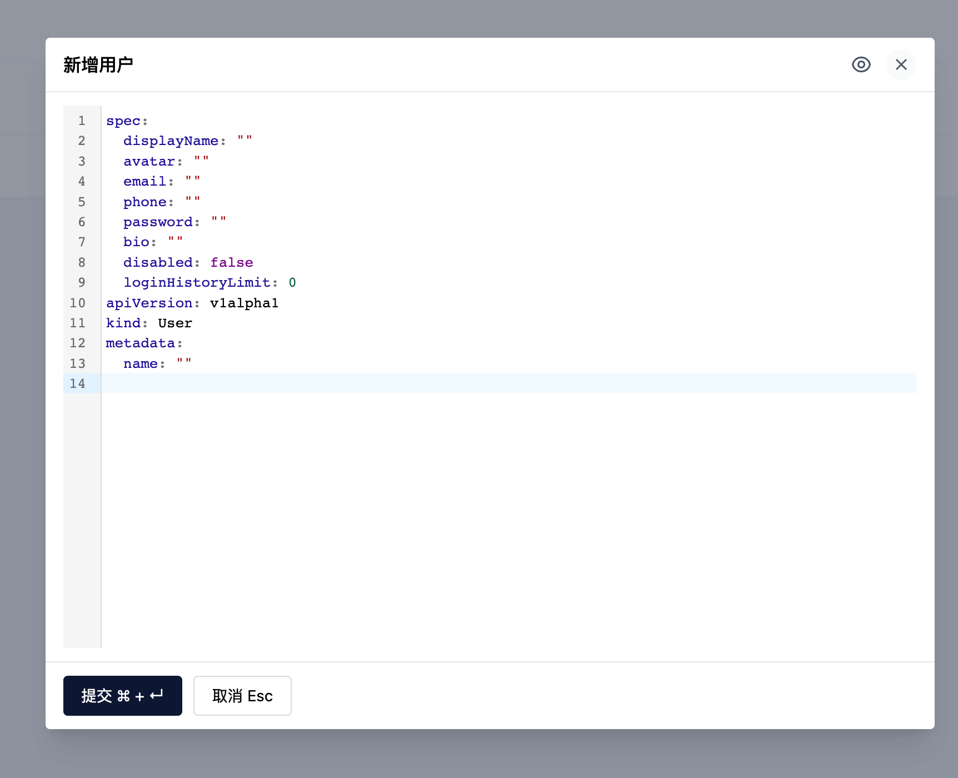Click the v1alpha1 apiVersion value
The height and width of the screenshot is (778, 958).
(243, 303)
